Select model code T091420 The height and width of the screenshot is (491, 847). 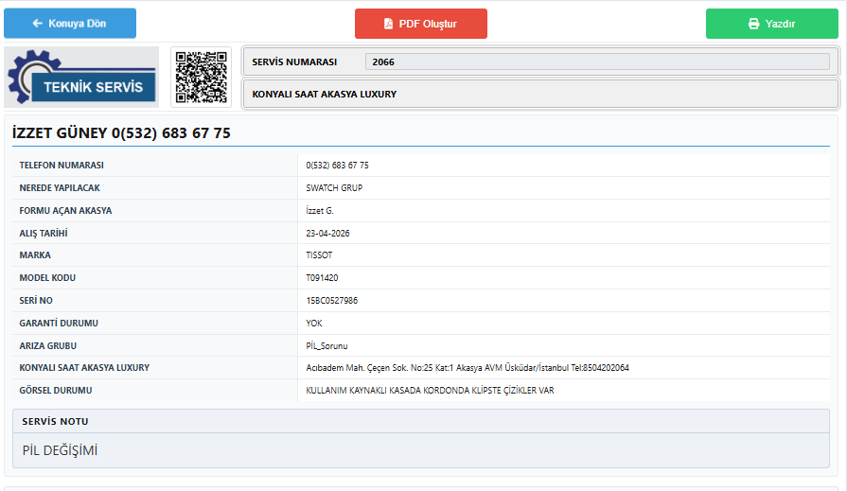[x=322, y=277]
